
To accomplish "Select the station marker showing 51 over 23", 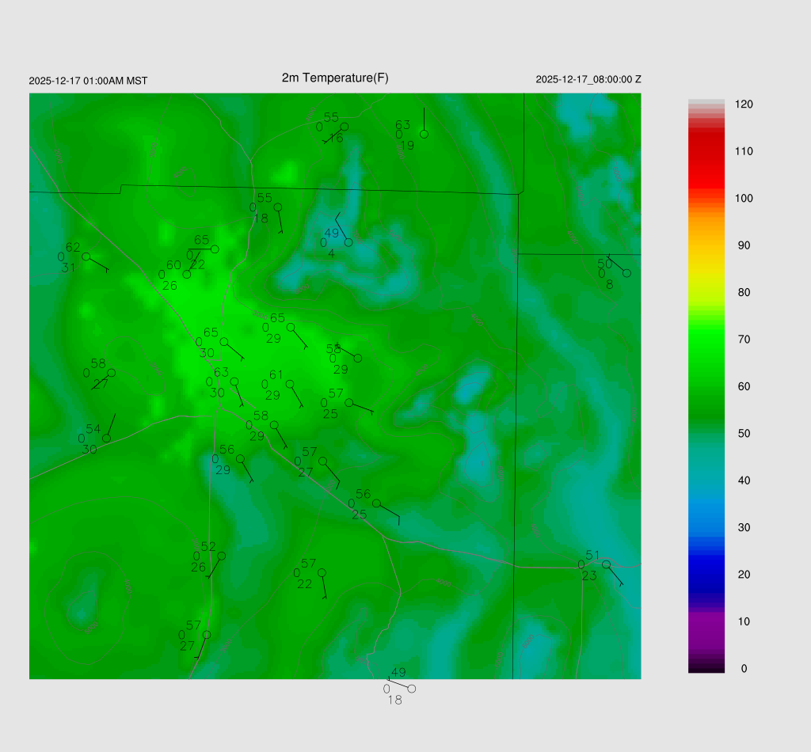I will click(606, 564).
